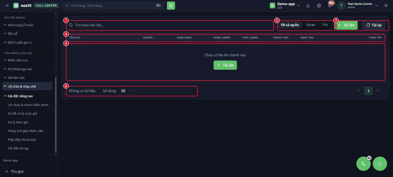
Task: Click the hide eye icon above phone button
Action: (369, 158)
